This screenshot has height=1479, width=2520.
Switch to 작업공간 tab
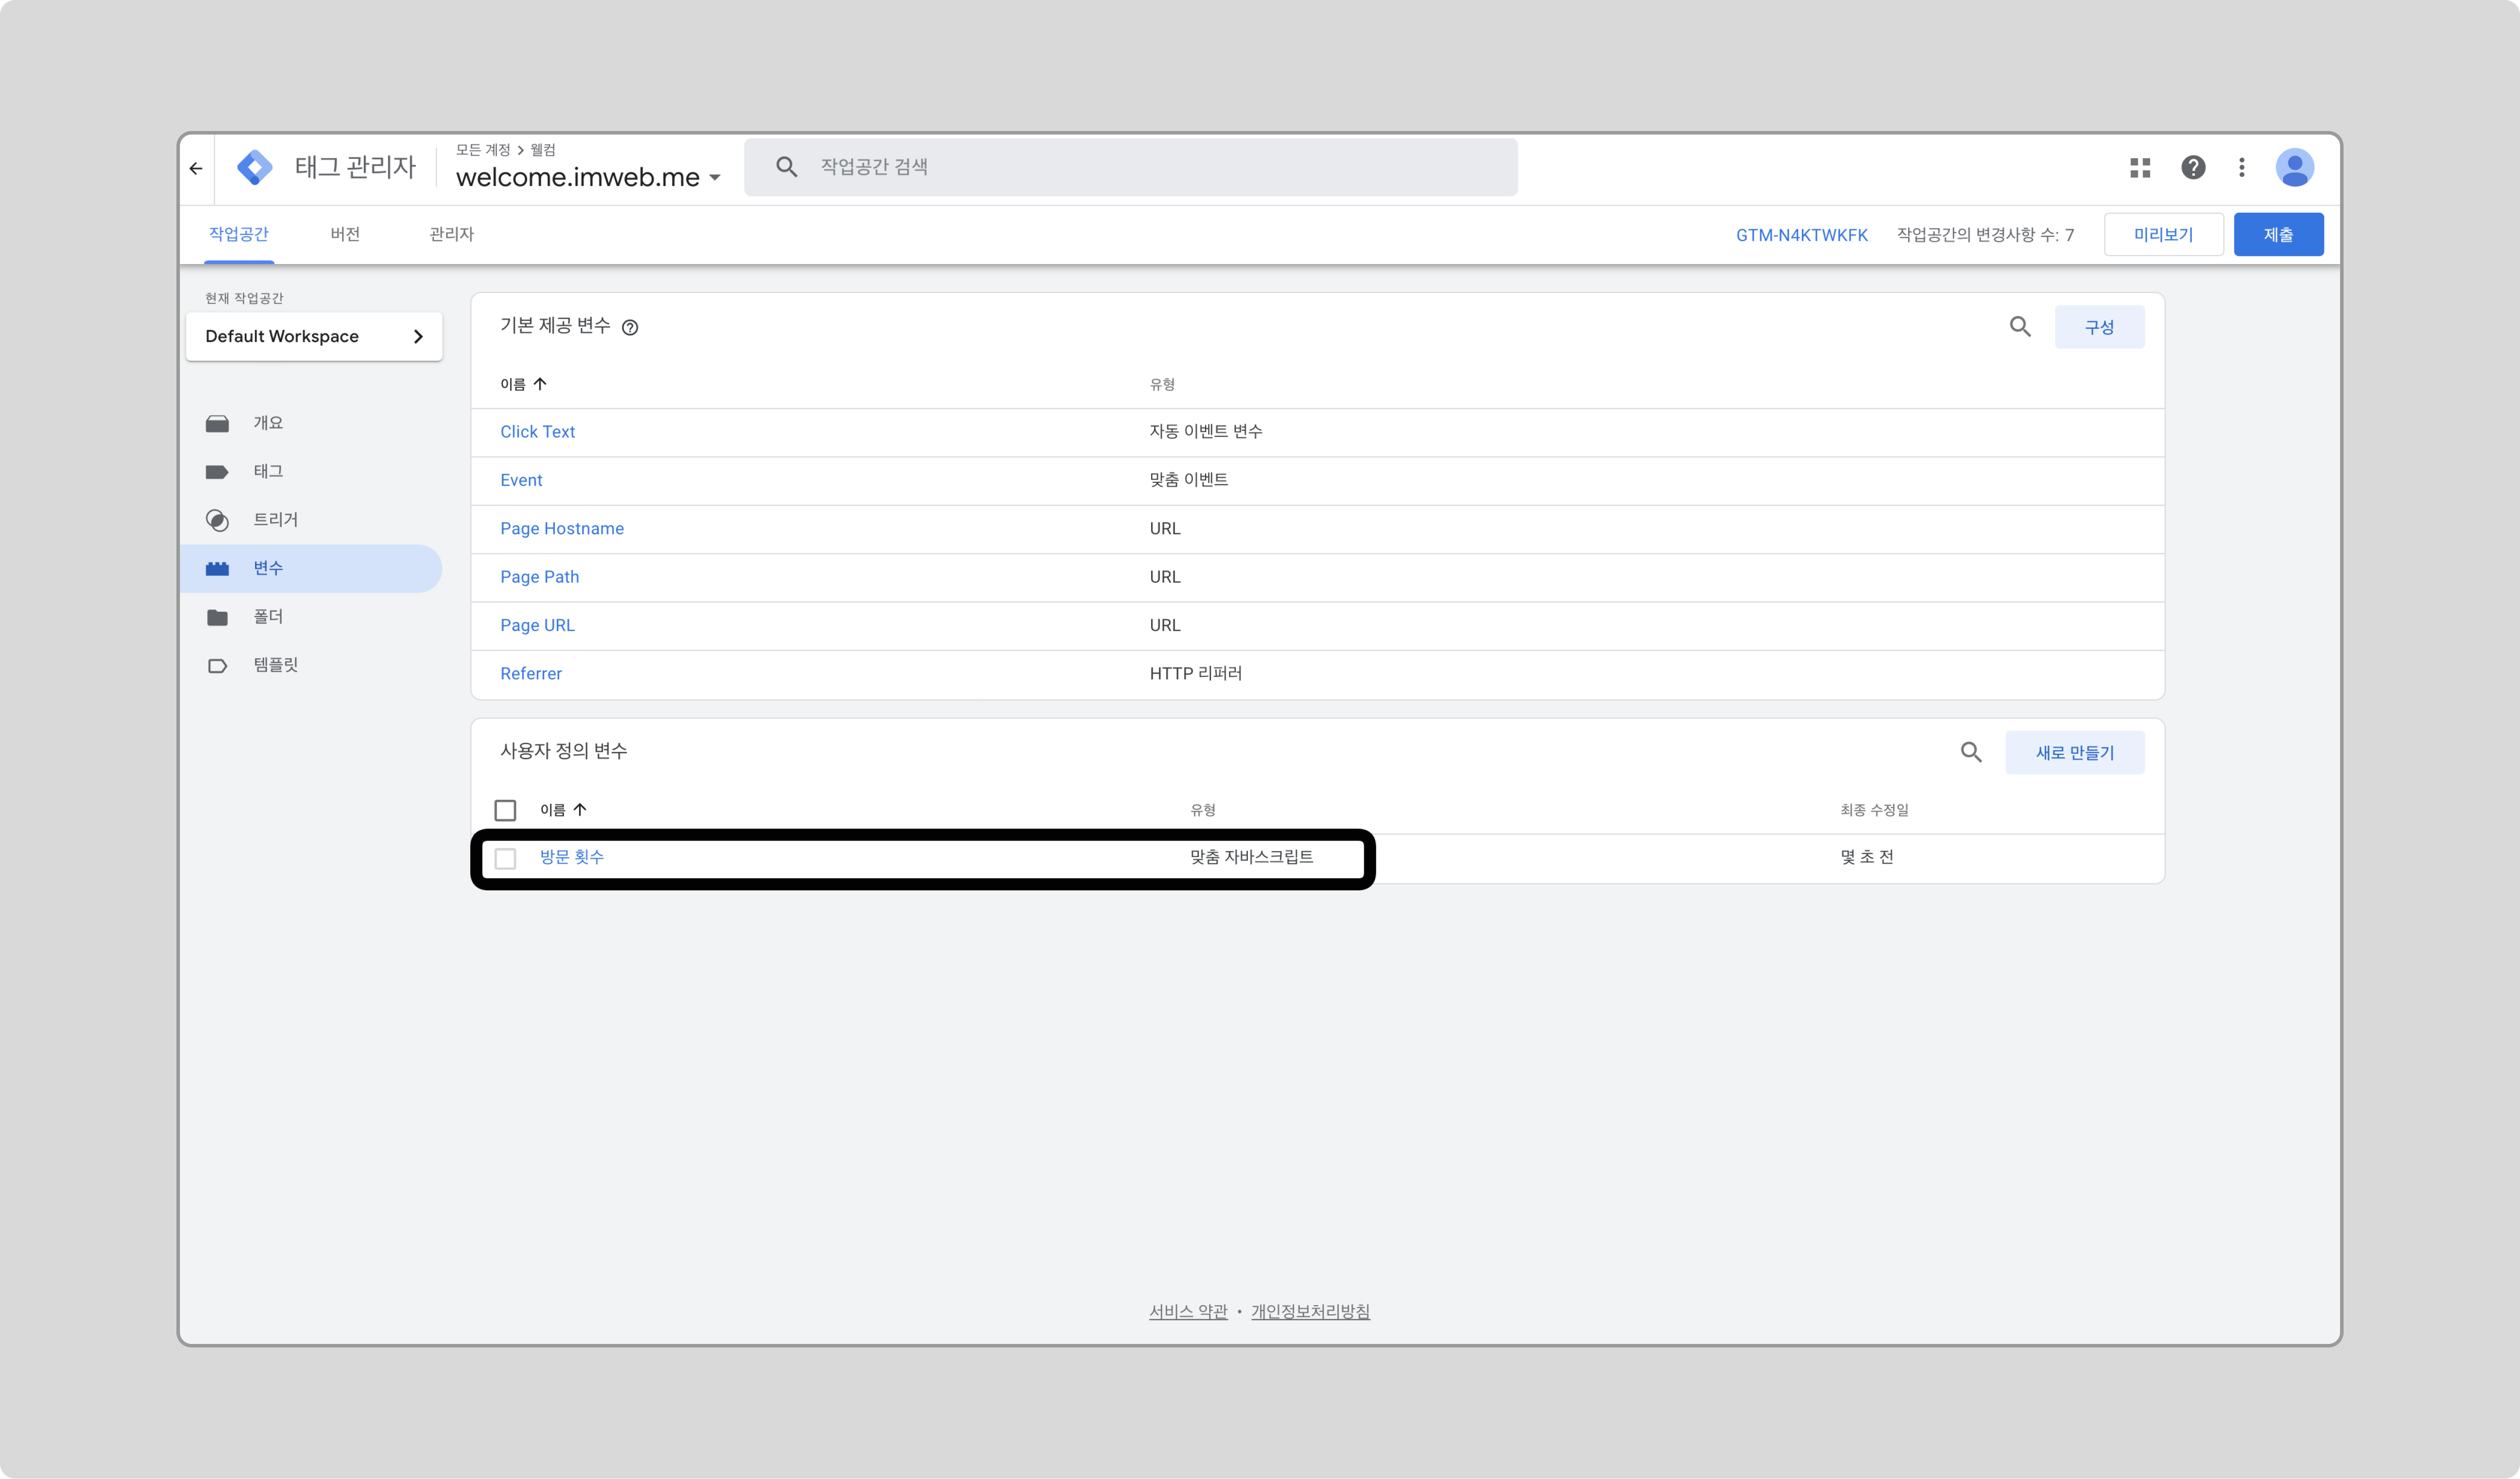(x=239, y=234)
